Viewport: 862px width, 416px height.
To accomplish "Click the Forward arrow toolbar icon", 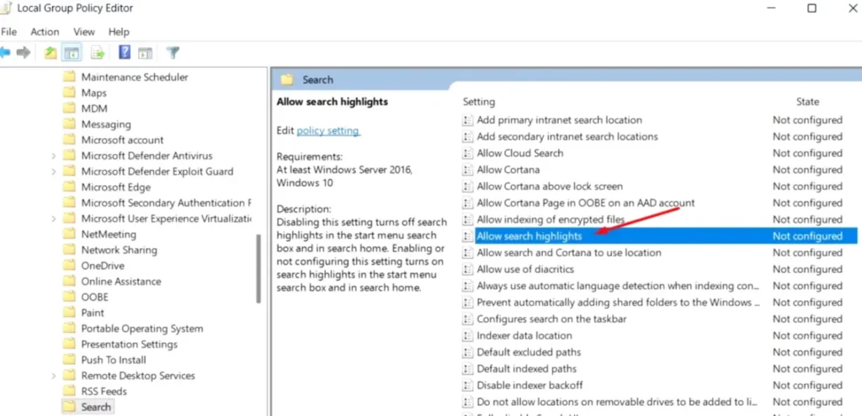I will tap(24, 53).
